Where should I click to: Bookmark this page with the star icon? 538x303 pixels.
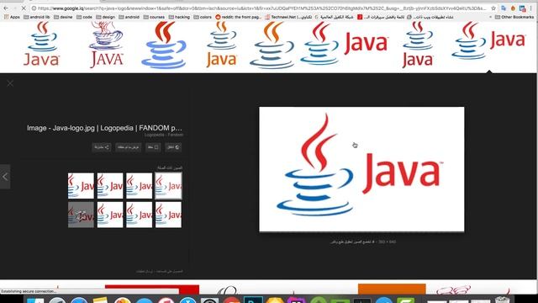click(x=493, y=8)
